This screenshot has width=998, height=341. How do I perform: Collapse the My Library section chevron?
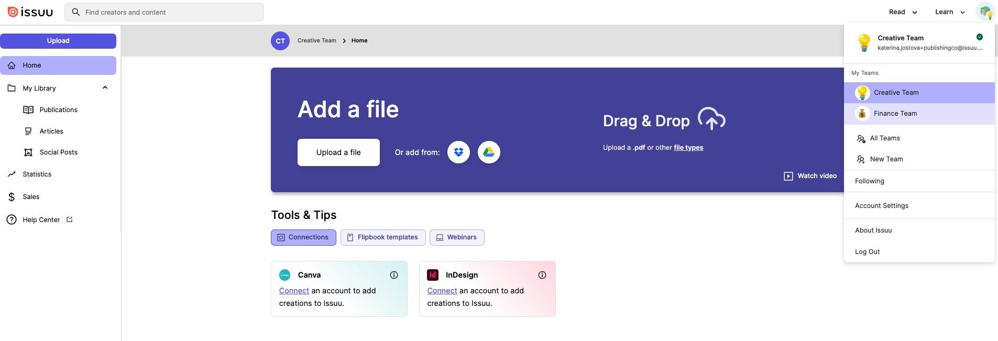(x=105, y=88)
